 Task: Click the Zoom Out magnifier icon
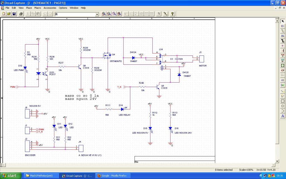pos(109,14)
